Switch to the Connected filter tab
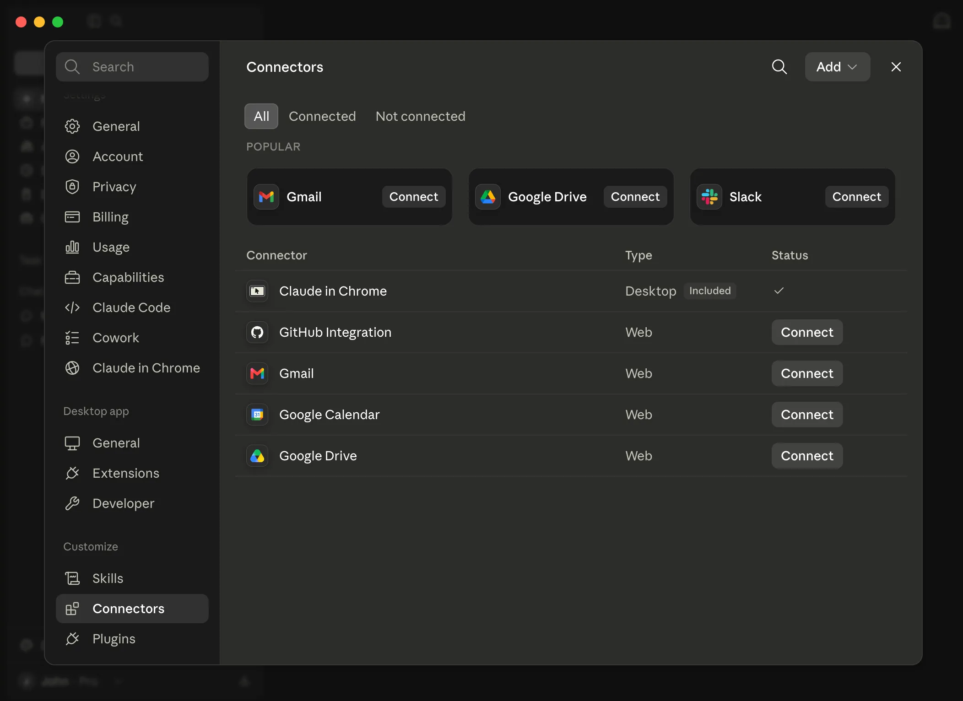963x701 pixels. [x=322, y=116]
